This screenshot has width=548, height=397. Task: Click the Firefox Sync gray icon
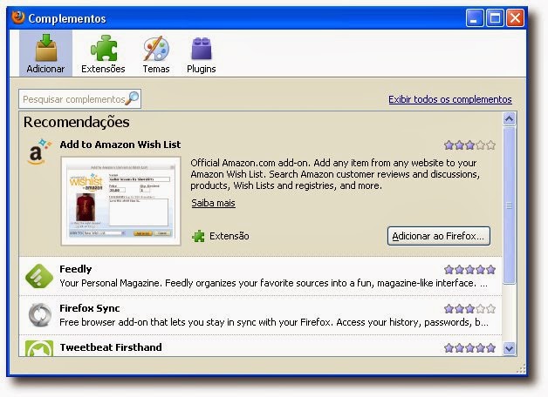39,315
